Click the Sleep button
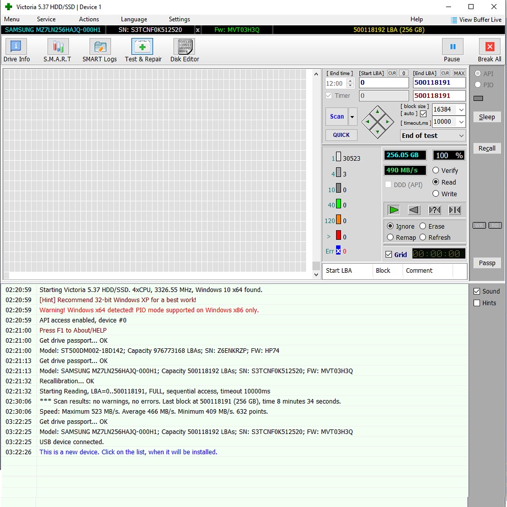This screenshot has width=507, height=507. point(487,117)
